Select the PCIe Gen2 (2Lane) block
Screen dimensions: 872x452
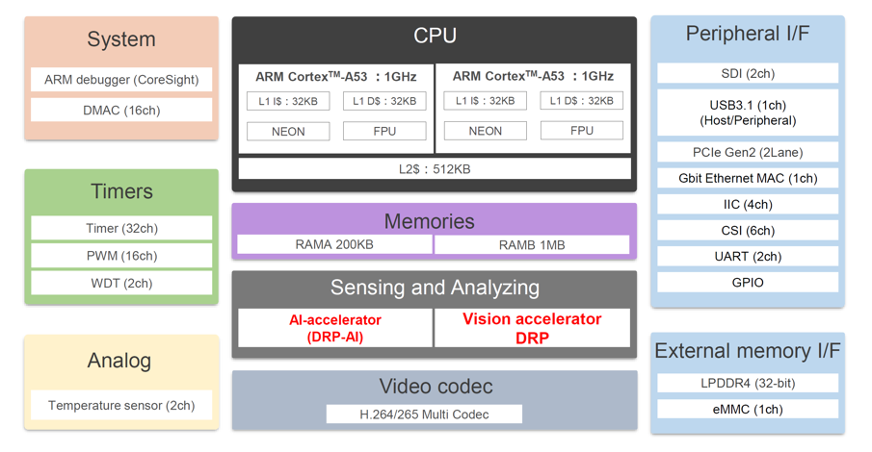(x=748, y=152)
